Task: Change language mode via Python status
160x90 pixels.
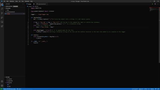Action: point(152,89)
